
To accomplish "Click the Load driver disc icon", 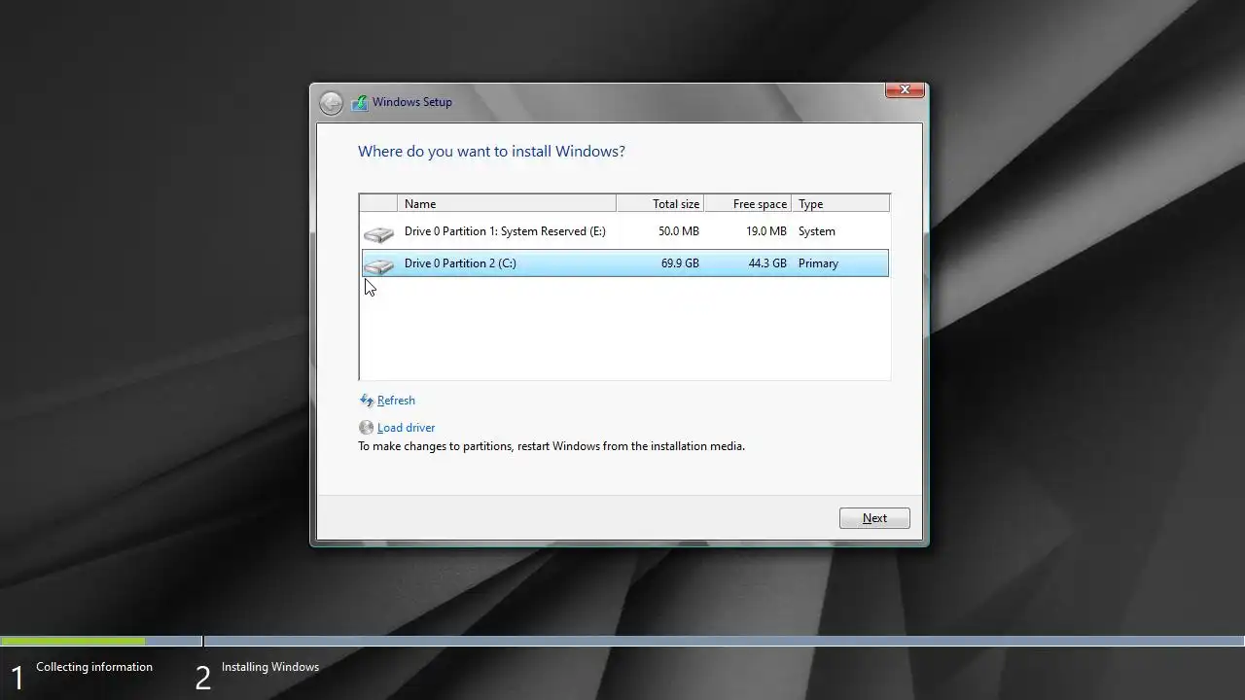I will (x=367, y=428).
